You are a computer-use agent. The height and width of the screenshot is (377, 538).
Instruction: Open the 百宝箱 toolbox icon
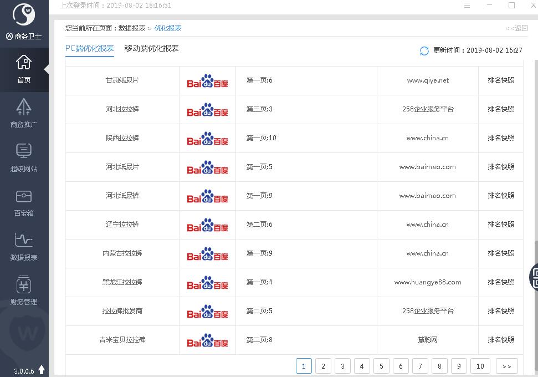pyautogui.click(x=24, y=201)
